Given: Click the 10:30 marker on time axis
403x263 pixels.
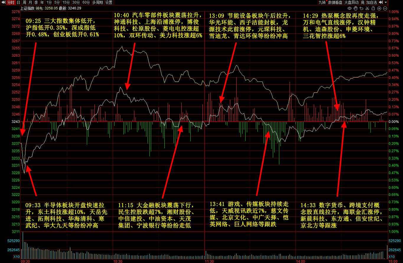Looking at the screenshot, I should click(x=118, y=261).
